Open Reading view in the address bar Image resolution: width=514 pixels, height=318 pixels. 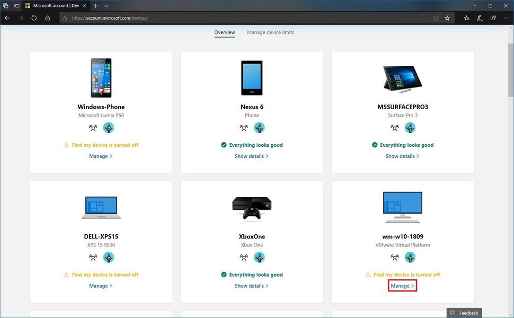pyautogui.click(x=436, y=17)
